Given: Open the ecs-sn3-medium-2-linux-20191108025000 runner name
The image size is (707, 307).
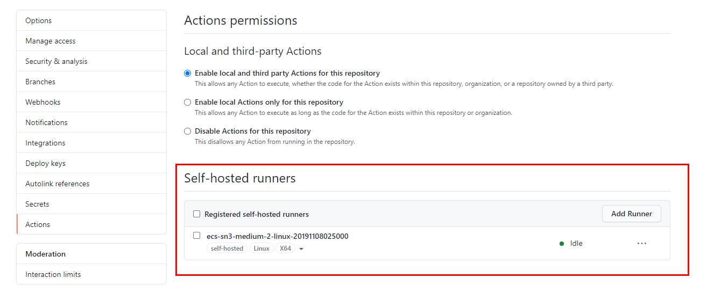Looking at the screenshot, I should (x=278, y=236).
